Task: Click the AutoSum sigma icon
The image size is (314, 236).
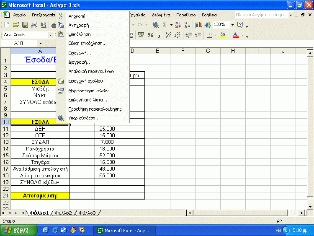Action: [165, 25]
